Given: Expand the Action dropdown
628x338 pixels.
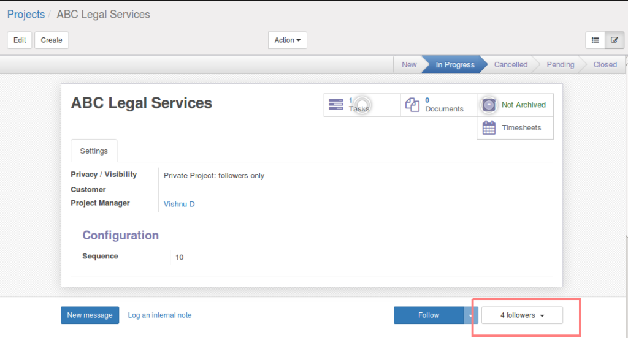Looking at the screenshot, I should tap(288, 40).
